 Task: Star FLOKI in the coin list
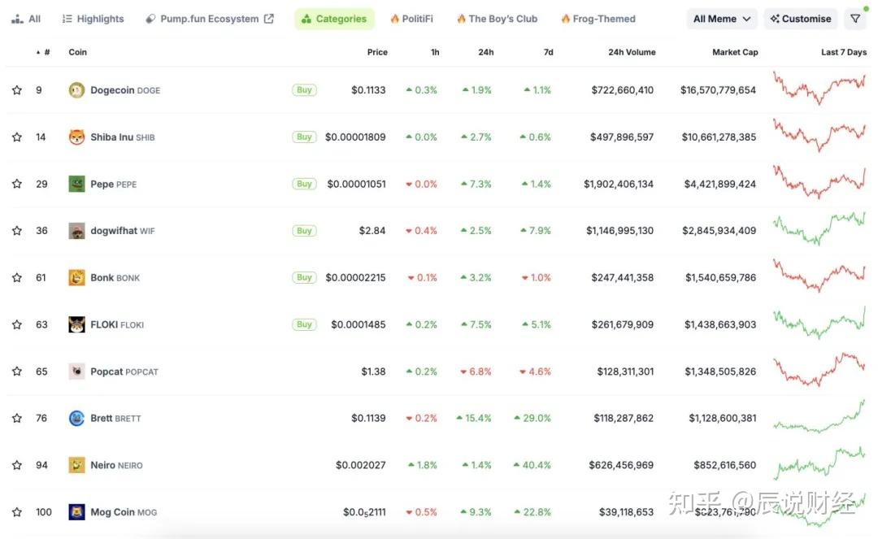point(17,324)
